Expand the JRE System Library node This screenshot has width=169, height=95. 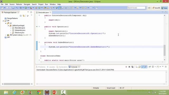coord(6,35)
